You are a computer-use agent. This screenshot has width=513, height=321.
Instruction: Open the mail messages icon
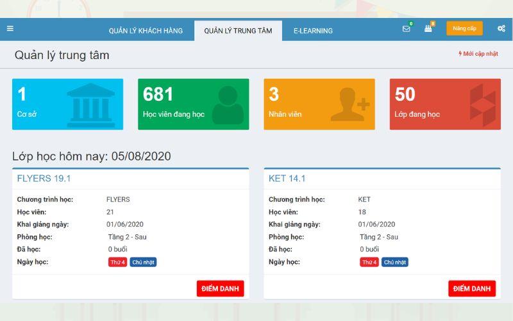click(406, 29)
